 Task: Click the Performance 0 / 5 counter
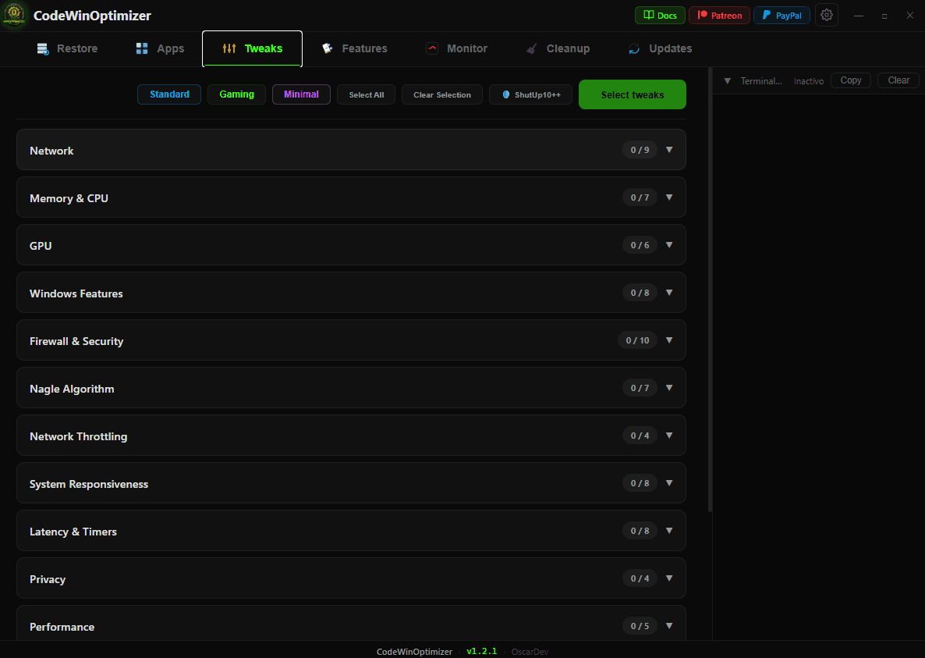pyautogui.click(x=640, y=626)
